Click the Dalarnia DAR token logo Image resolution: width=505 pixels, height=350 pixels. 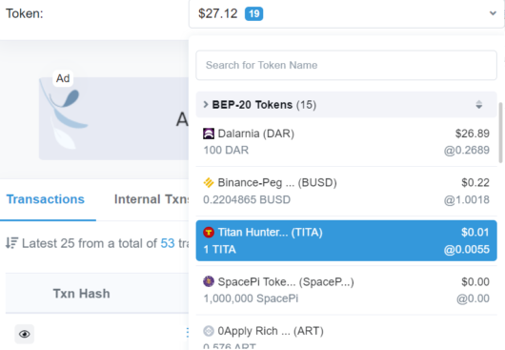[x=209, y=134]
